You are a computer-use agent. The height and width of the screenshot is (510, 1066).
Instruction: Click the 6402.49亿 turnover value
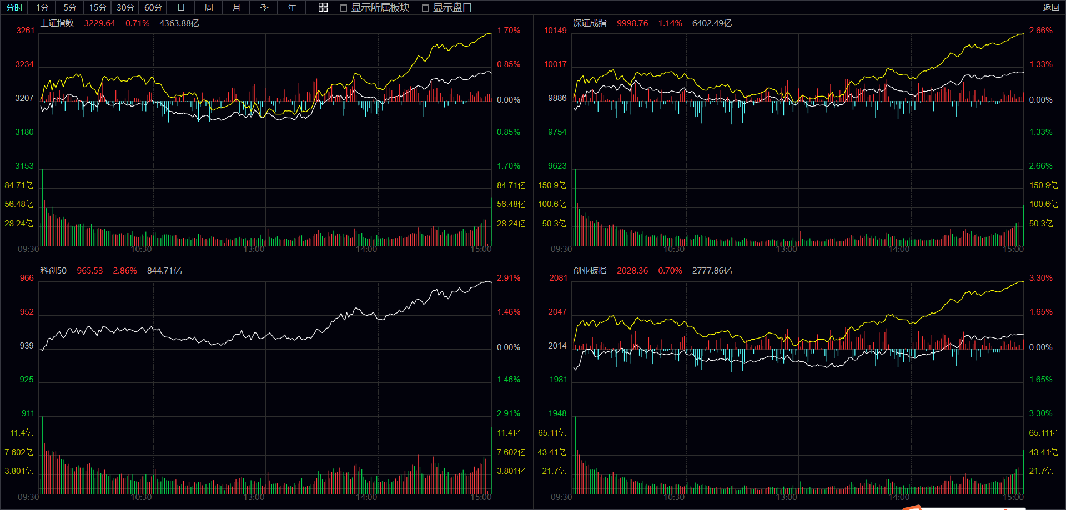(712, 23)
